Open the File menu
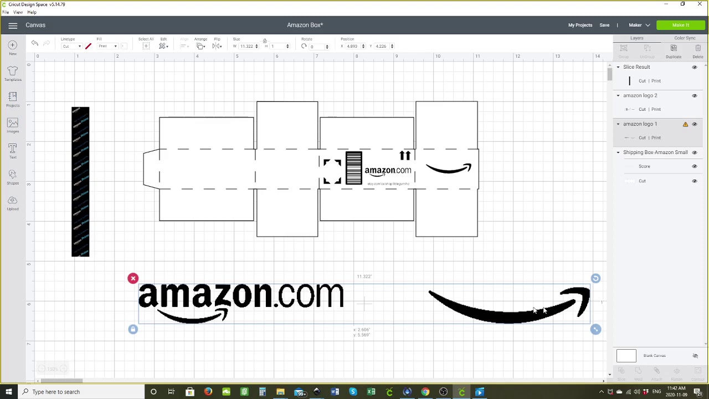The height and width of the screenshot is (399, 709). pyautogui.click(x=5, y=12)
